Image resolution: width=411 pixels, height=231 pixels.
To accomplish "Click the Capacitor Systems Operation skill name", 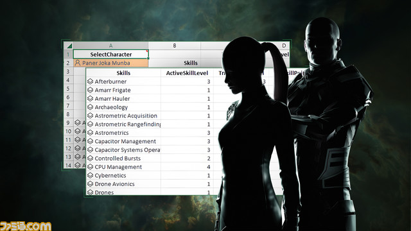I will (127, 150).
